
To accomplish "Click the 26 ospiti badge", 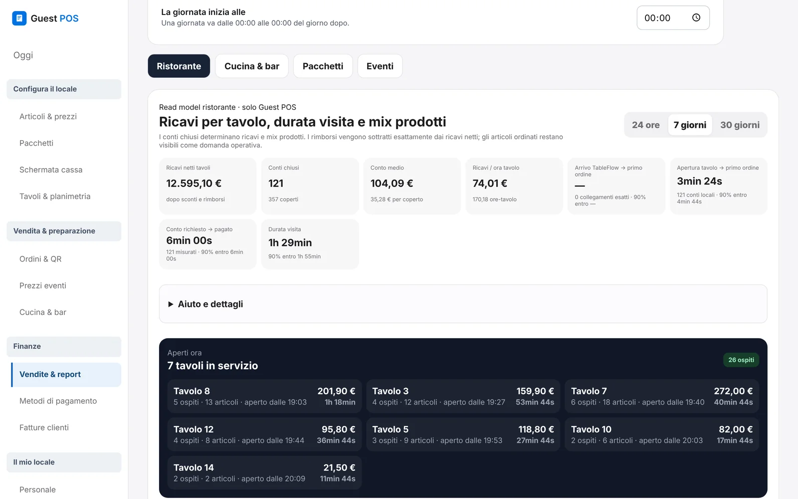I will click(x=741, y=360).
